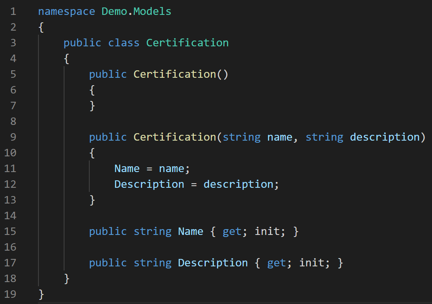The height and width of the screenshot is (304, 432).
Task: Click the indentation guide line beside line 12
Action: 90,184
